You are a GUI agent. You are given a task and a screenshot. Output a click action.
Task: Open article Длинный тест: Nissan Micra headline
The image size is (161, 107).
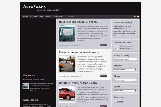point(78,83)
